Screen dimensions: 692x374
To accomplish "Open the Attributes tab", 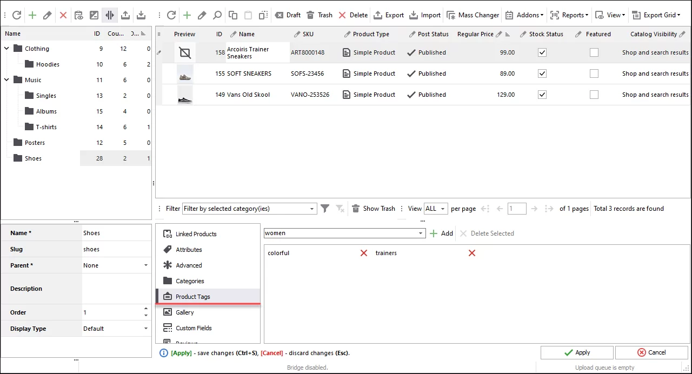I will click(x=189, y=249).
